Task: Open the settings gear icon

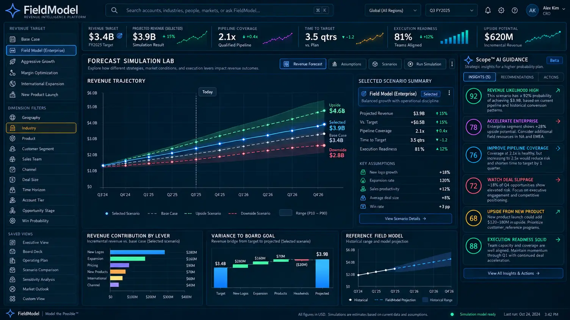Action: pos(501,11)
